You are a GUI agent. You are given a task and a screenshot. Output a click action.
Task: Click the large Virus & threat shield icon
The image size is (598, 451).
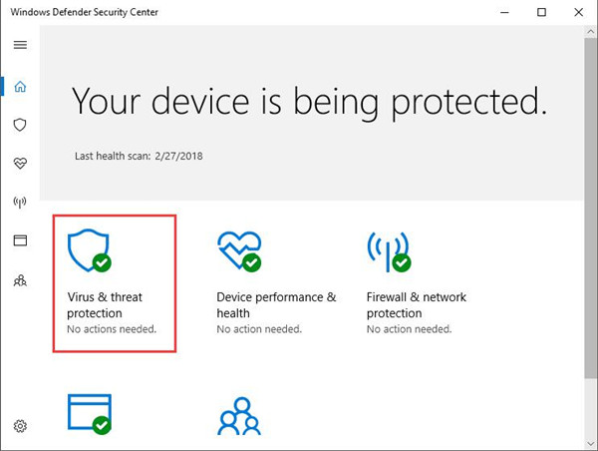click(90, 250)
